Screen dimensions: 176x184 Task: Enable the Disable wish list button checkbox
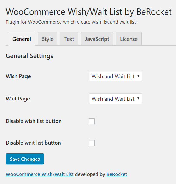pyautogui.click(x=92, y=121)
